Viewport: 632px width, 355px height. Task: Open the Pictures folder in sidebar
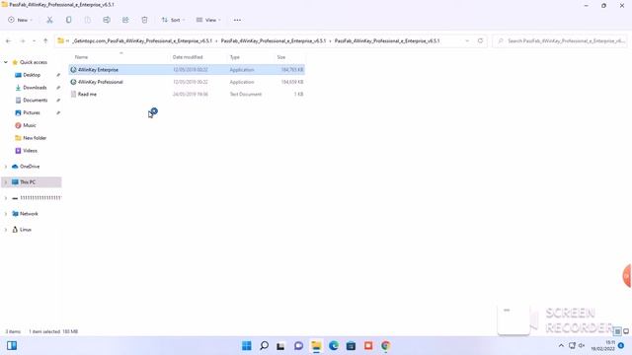coord(32,112)
